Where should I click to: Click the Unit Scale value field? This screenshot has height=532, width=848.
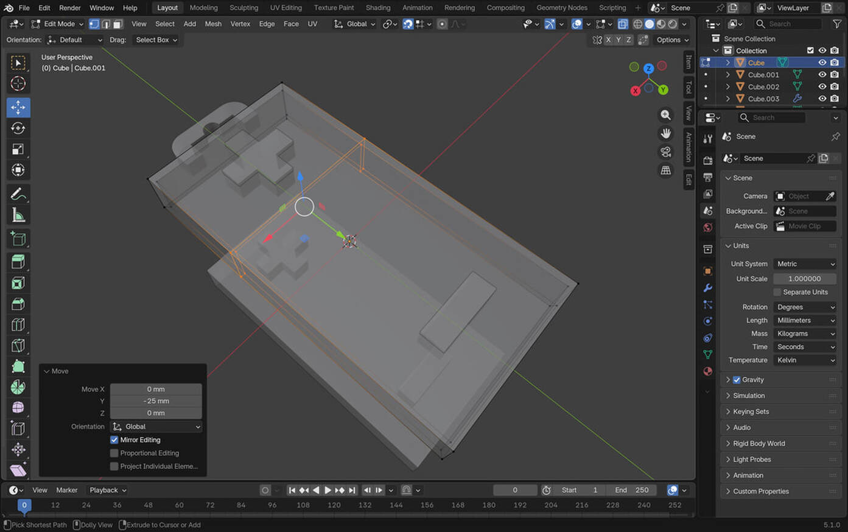tap(804, 279)
